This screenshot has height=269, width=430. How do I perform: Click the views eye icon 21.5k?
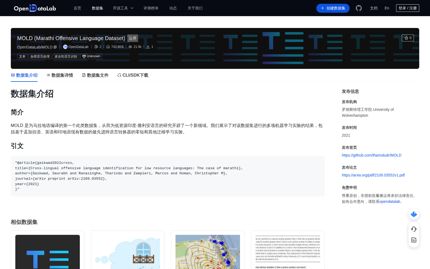(130, 47)
